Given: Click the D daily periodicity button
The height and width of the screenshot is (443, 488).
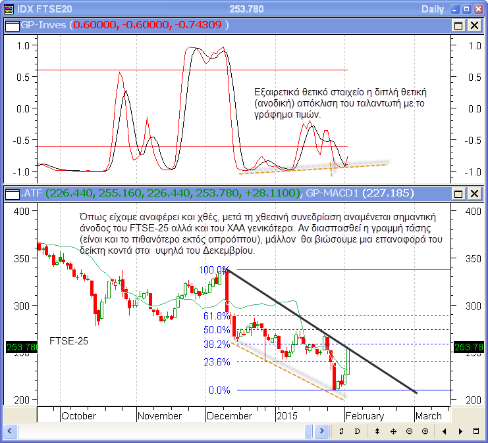Looking at the screenshot, I should pos(358,431).
